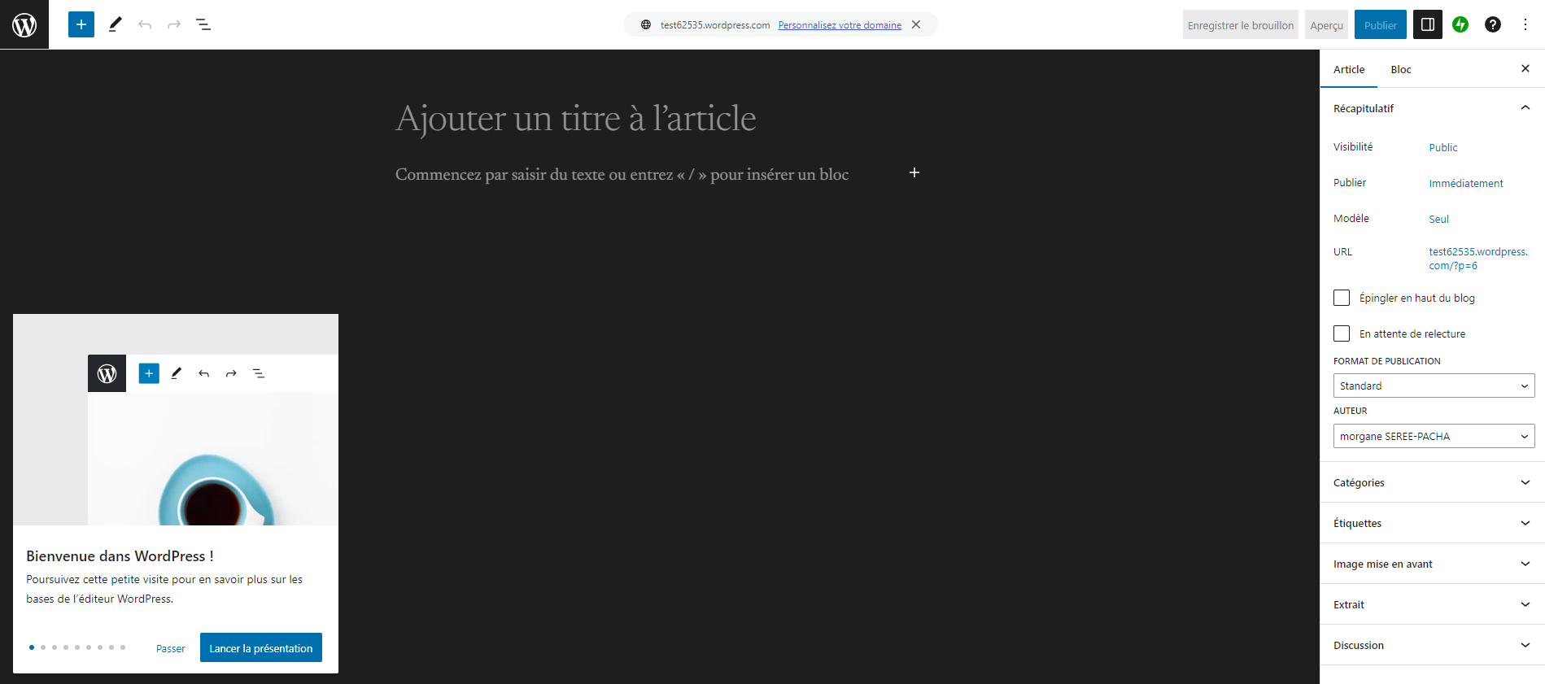Click the Personnalisez votre domaine link
Viewport: 1545px width, 684px height.
point(839,25)
